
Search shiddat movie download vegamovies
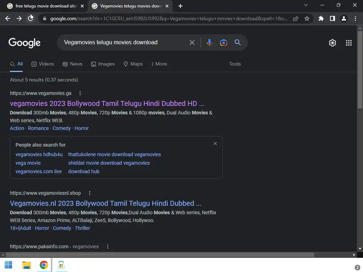[109, 163]
